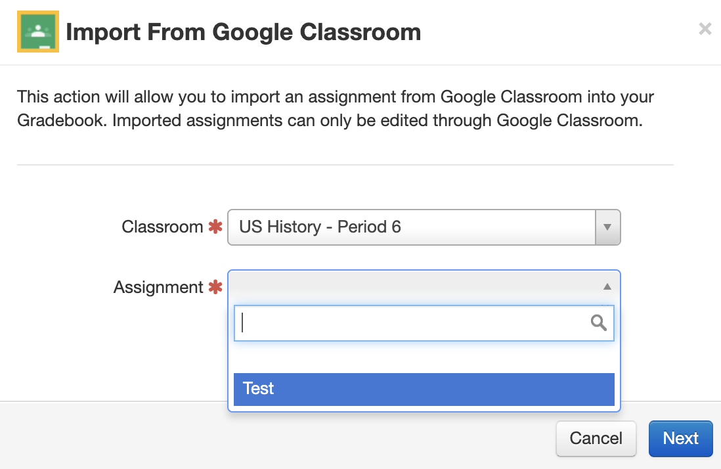Open the Classroom dropdown arrow

[x=607, y=227]
